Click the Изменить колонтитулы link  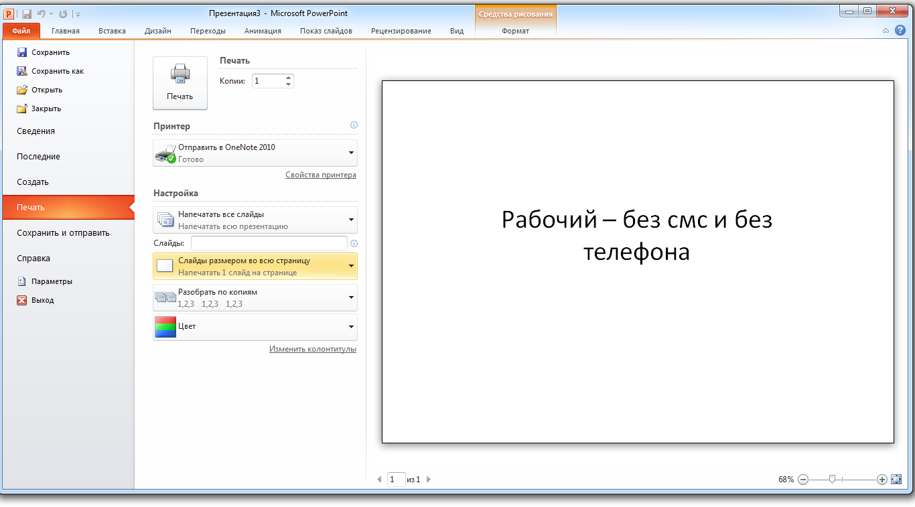tap(312, 349)
